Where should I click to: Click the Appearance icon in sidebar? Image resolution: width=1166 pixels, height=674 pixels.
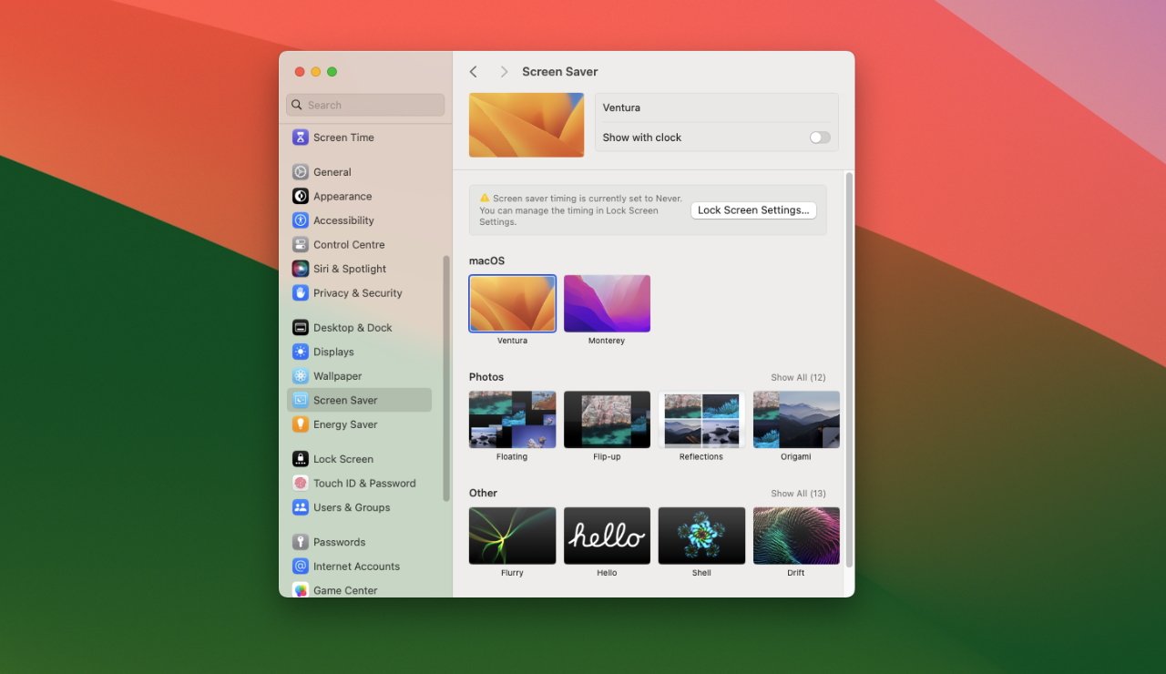(301, 196)
